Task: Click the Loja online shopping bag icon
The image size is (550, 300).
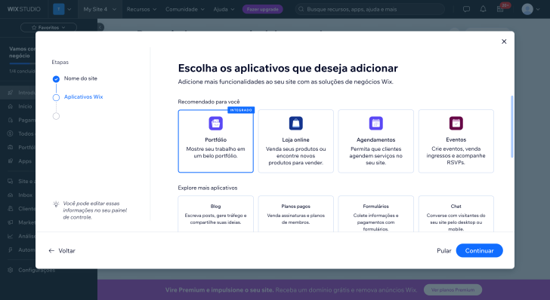Action: coord(295,123)
